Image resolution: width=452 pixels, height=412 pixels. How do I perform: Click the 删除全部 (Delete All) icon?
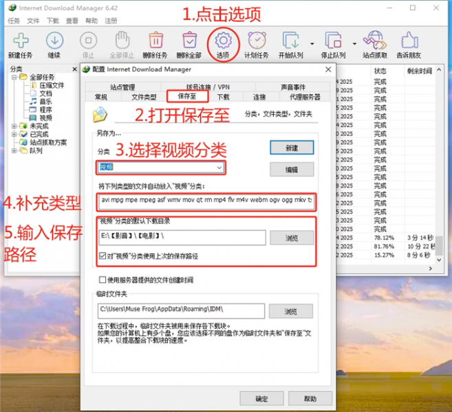189,40
